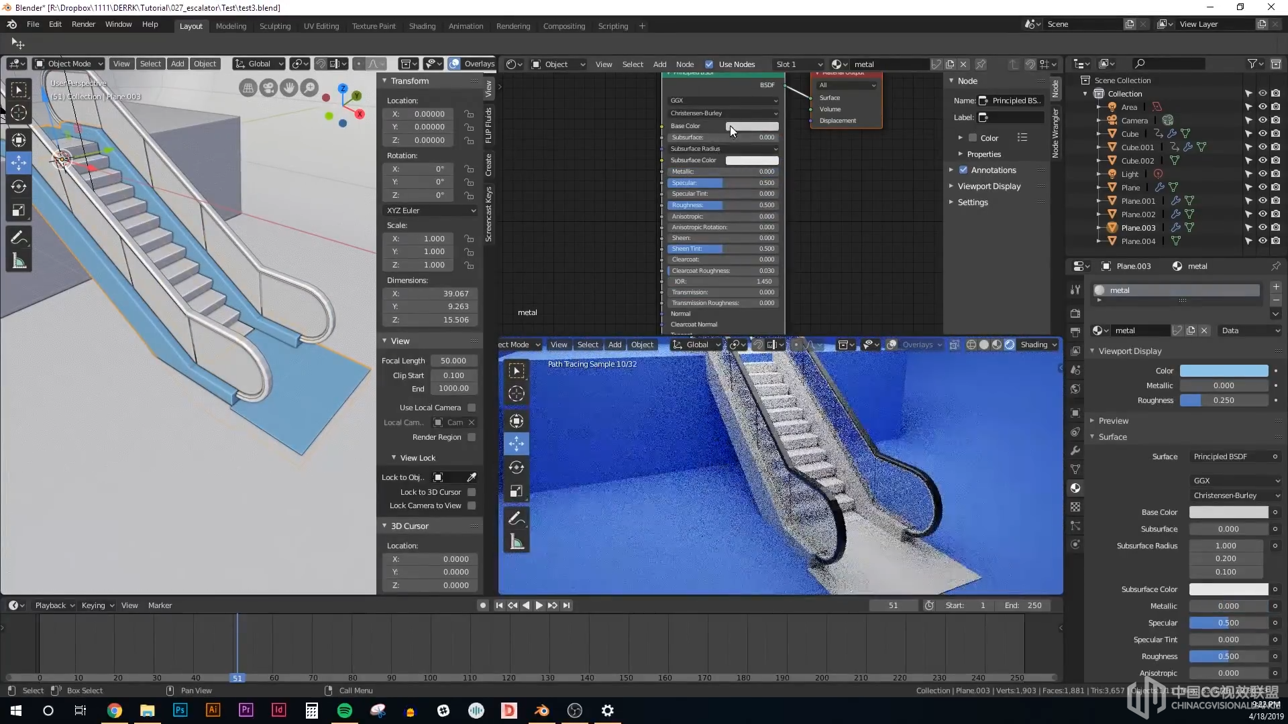This screenshot has width=1288, height=724.
Task: Enable Lock Camera to View checkbox
Action: click(x=472, y=505)
